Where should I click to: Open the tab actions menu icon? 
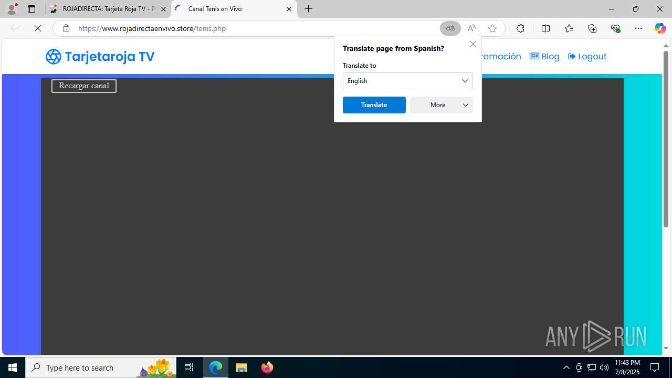click(x=31, y=9)
